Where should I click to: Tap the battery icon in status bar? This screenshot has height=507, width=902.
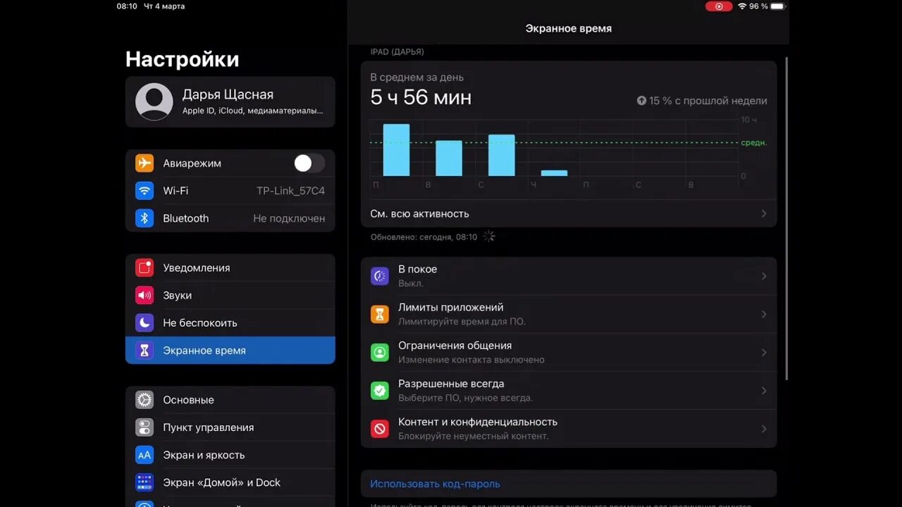coord(778,6)
